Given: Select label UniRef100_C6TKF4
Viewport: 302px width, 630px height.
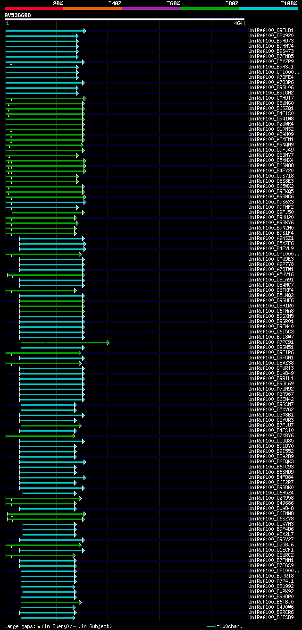Looking at the screenshot, I should 271,290.
